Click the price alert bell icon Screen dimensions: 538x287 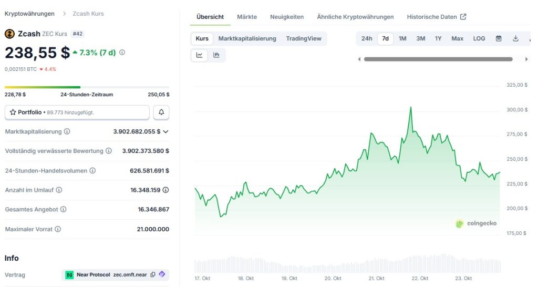coord(161,112)
